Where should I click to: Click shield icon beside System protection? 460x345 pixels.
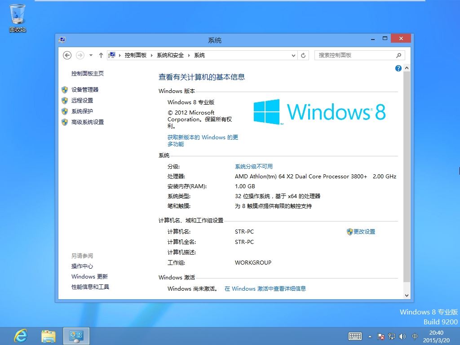click(x=65, y=111)
